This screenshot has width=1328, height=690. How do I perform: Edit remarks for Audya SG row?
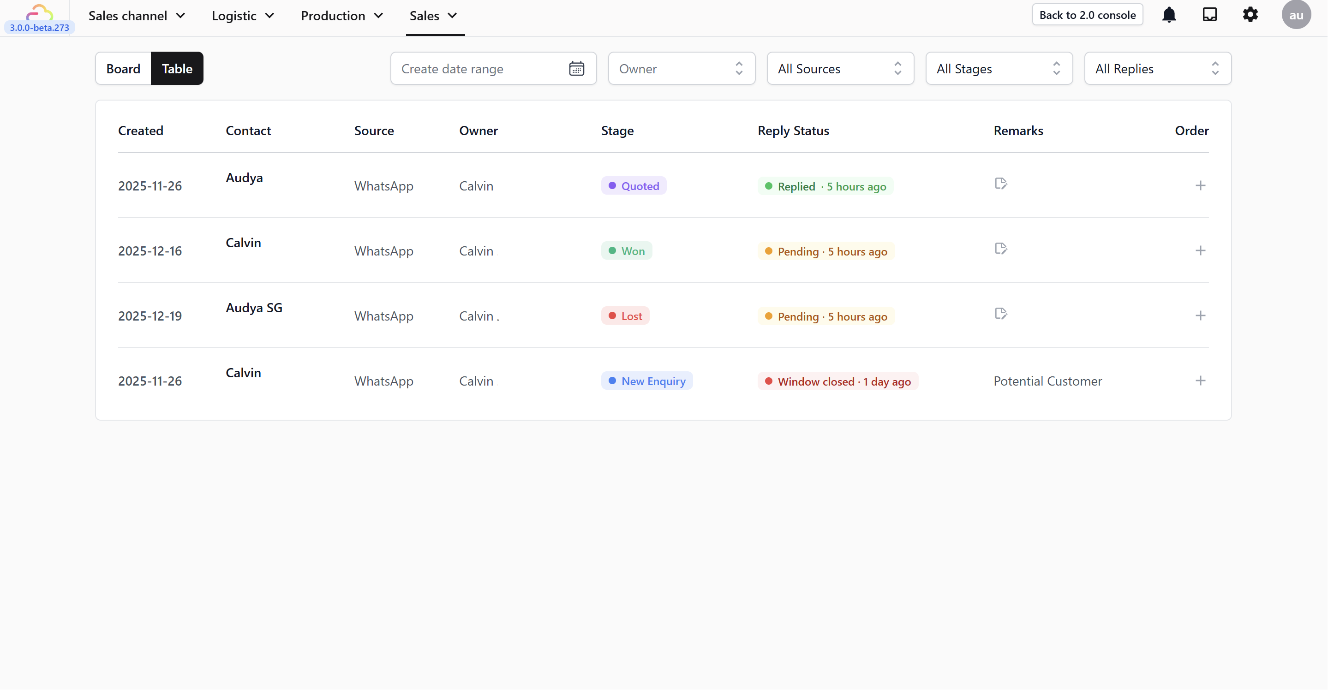coord(1001,313)
